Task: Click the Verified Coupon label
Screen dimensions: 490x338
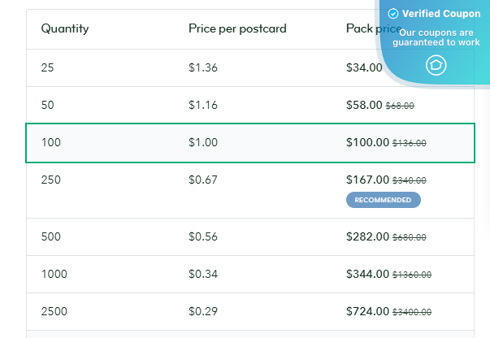Action: click(440, 14)
